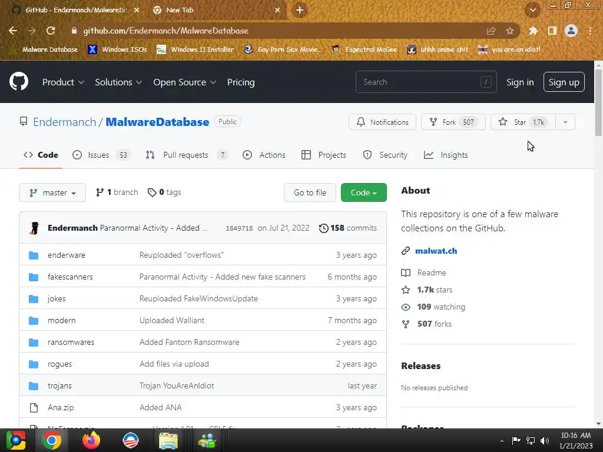Open the Chrome profile avatar
Screen dimensions: 603x452
571,31
